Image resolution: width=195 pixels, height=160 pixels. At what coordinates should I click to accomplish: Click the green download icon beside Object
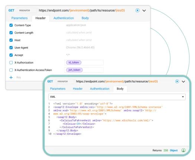click(183, 150)
